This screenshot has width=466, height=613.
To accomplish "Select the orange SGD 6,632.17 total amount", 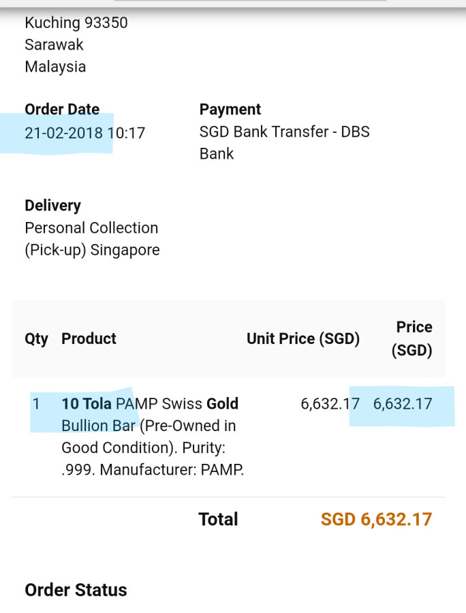I will point(376,520).
